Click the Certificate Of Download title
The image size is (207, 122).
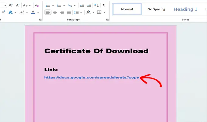[96, 51]
